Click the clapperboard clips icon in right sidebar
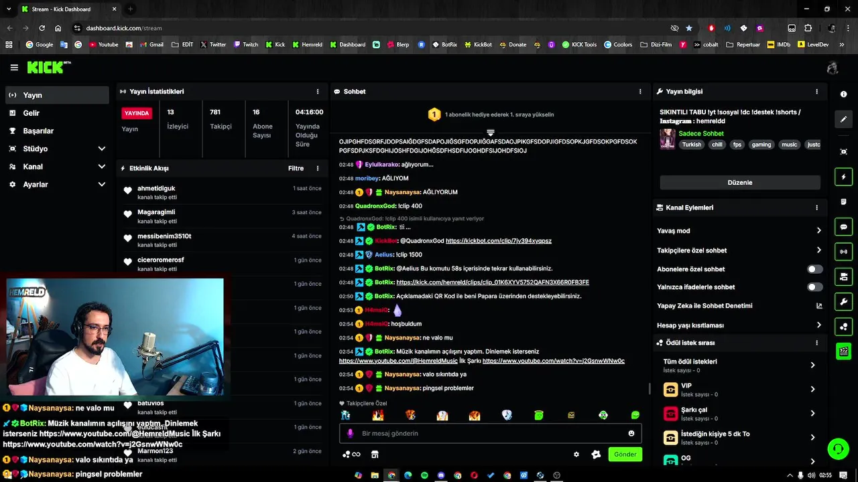The image size is (858, 482). point(844,351)
